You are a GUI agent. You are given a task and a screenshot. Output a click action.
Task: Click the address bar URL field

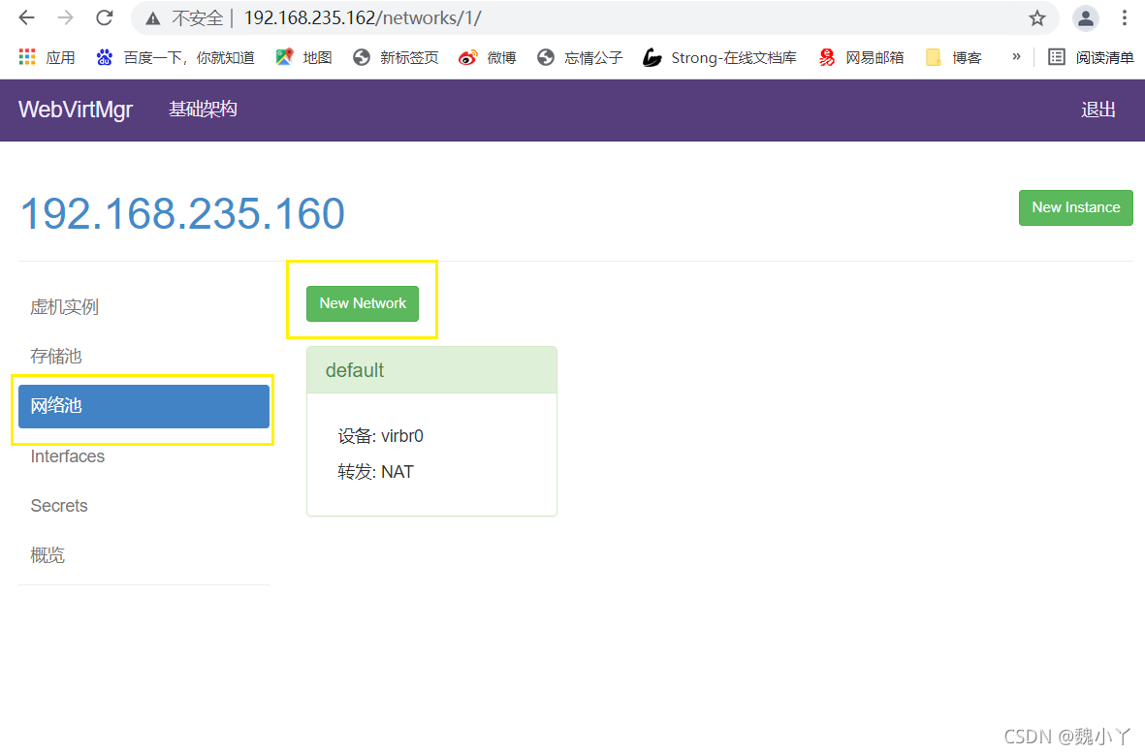pos(594,18)
